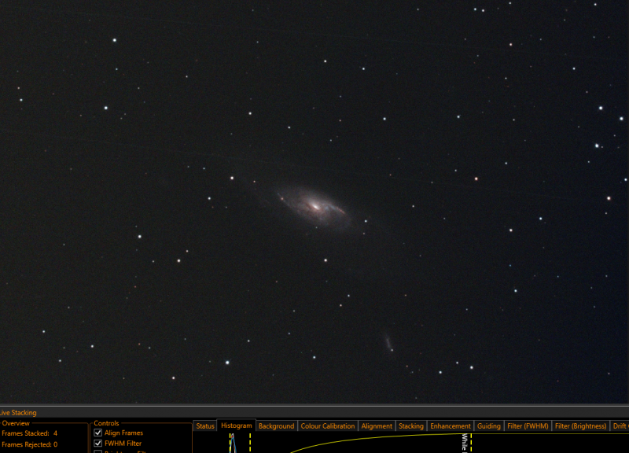The width and height of the screenshot is (629, 453).
Task: Open the Guiding tab
Action: point(488,425)
